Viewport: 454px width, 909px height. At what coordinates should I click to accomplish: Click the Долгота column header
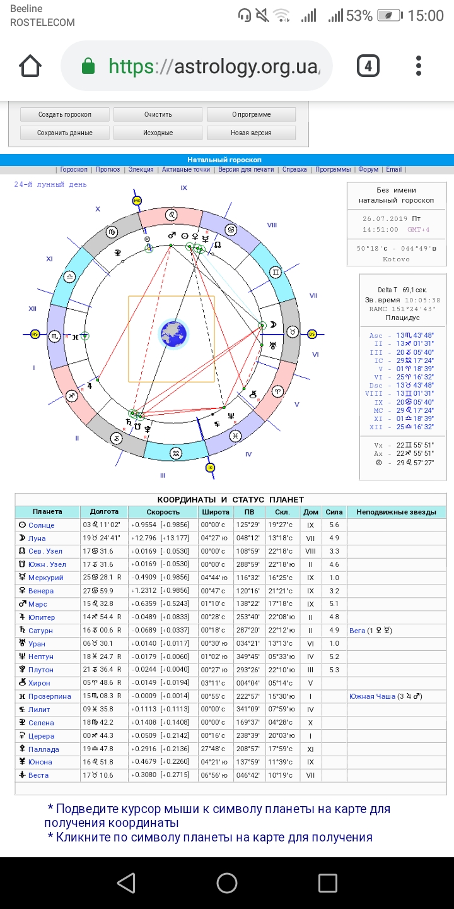(104, 512)
